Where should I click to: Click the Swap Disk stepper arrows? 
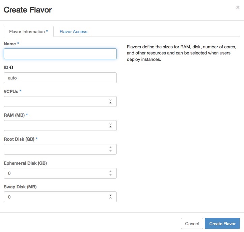(x=111, y=197)
